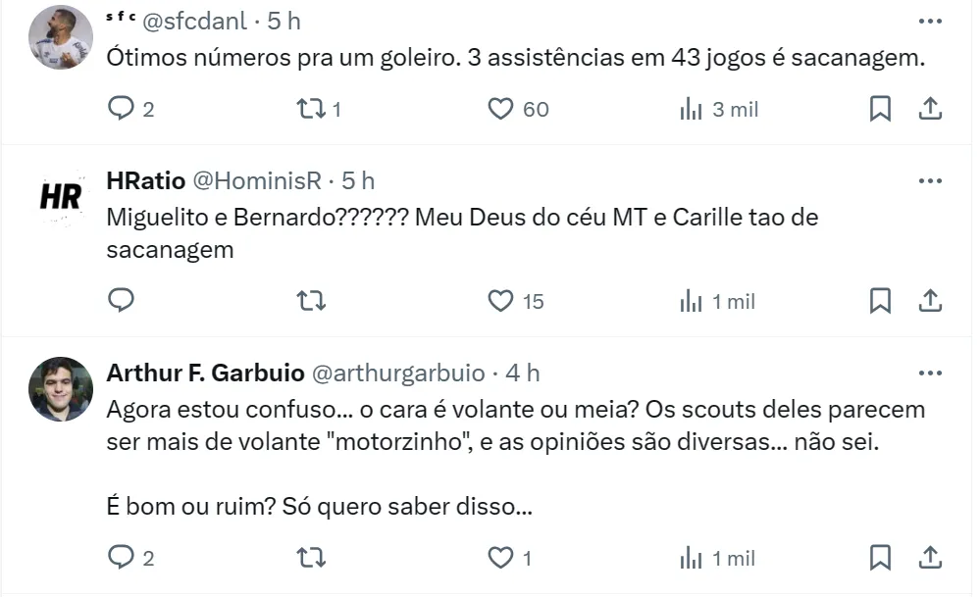Open more options on HRatio's tweet
Viewport: 980px width, 597px height.
tap(929, 181)
